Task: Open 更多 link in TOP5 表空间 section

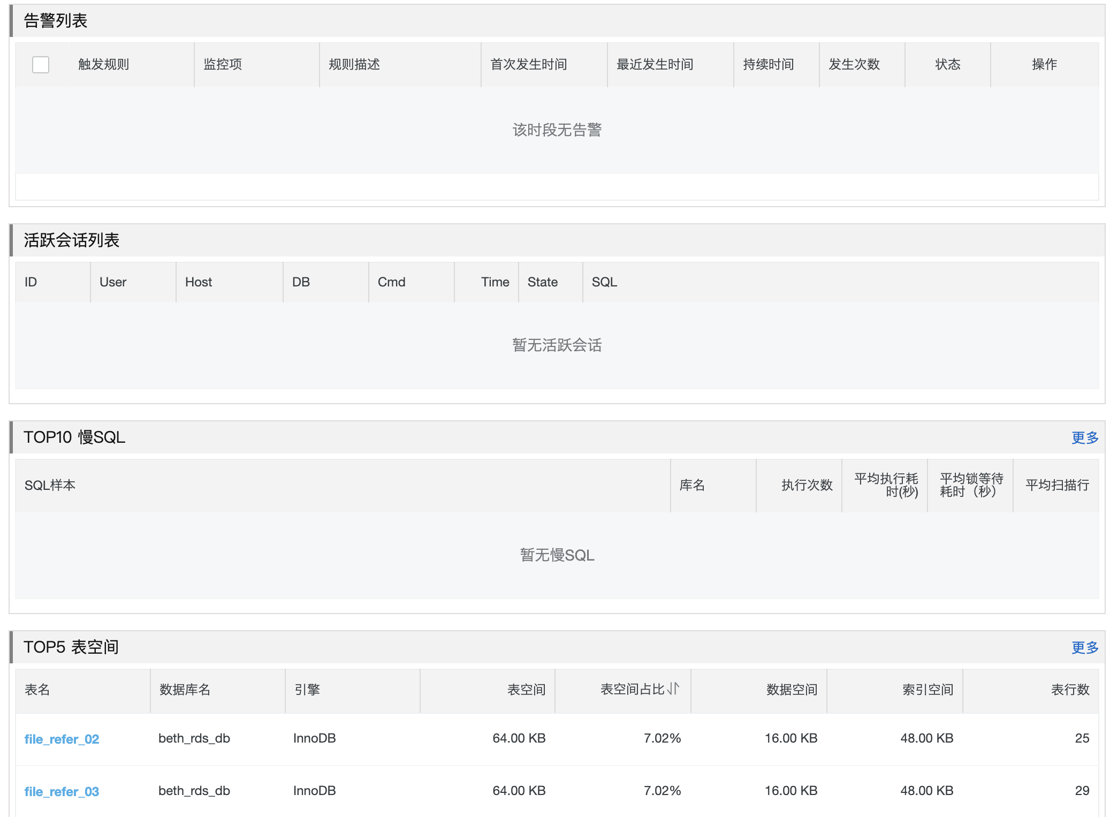Action: (x=1084, y=647)
